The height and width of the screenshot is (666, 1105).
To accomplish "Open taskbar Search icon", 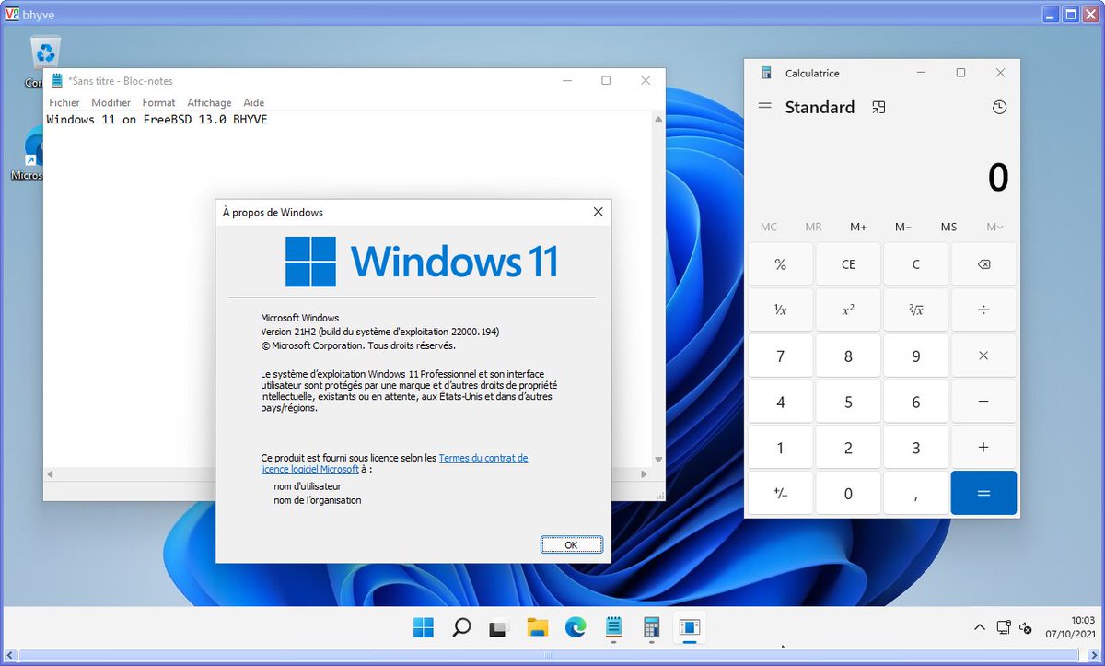I will [x=462, y=628].
